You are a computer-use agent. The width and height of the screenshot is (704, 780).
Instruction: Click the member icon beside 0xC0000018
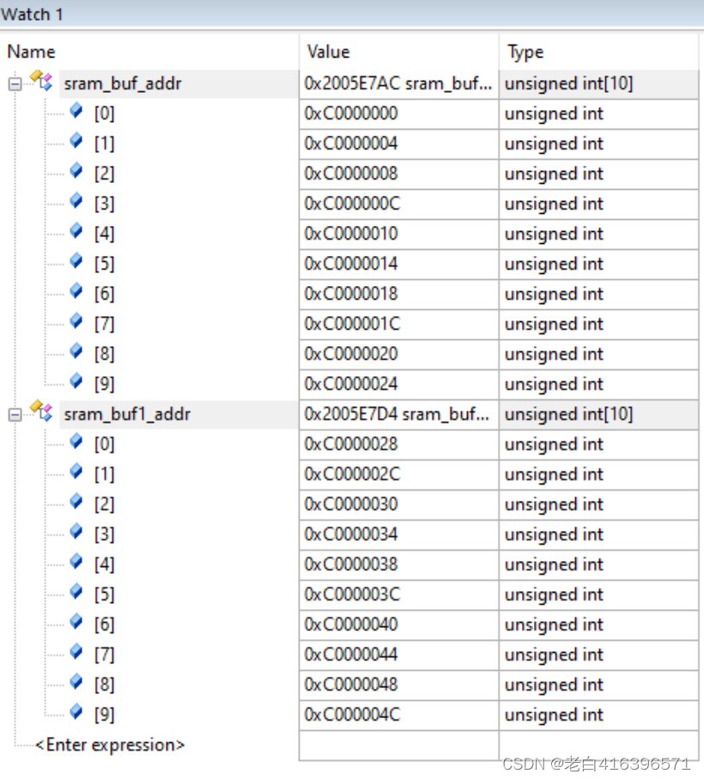pos(76,291)
